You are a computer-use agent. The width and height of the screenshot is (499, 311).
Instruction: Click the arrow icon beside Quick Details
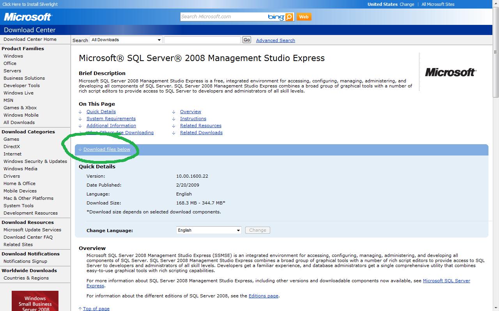(80, 112)
